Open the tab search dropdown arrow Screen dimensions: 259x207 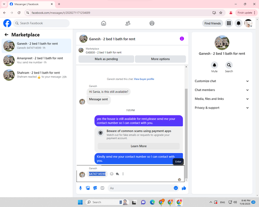pos(4,4)
